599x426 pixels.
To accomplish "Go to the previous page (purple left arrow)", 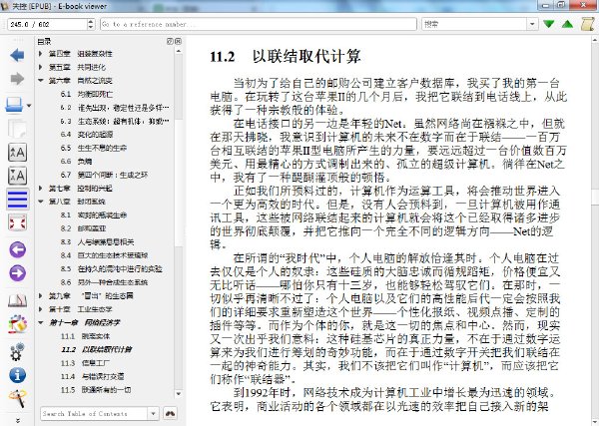I will click(x=17, y=250).
